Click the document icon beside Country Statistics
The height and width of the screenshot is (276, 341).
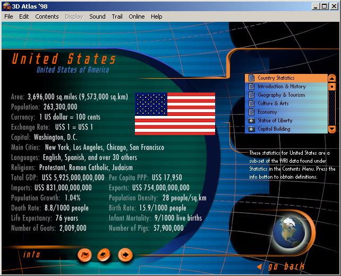[x=251, y=78]
